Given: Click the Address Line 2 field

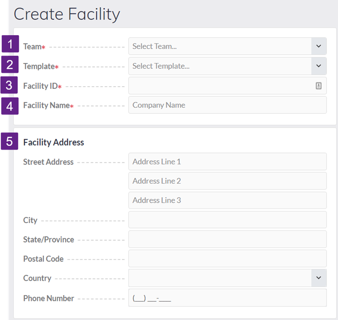Looking at the screenshot, I should (x=227, y=181).
